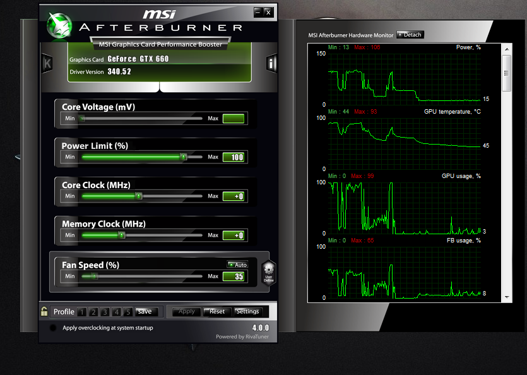Click the GPU temperature Max : 93 readout

coord(365,111)
